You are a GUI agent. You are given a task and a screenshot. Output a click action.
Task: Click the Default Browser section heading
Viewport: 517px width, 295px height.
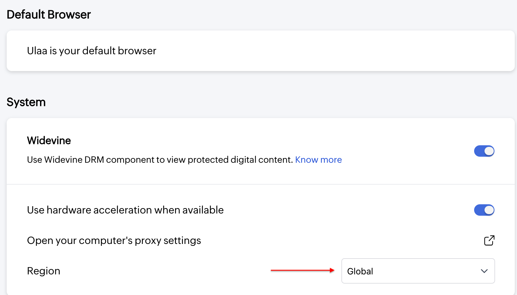pos(49,15)
